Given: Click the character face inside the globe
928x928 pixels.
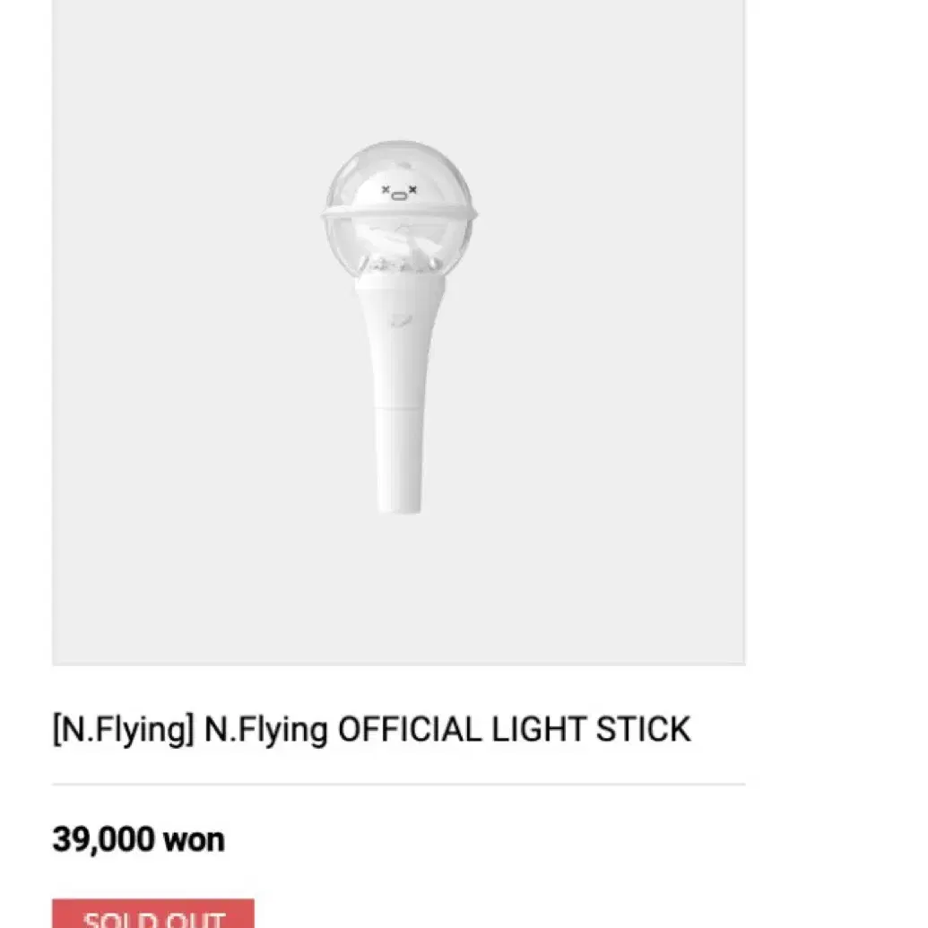Looking at the screenshot, I should (x=399, y=192).
